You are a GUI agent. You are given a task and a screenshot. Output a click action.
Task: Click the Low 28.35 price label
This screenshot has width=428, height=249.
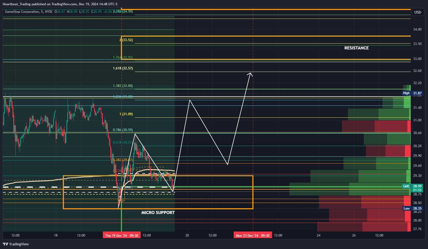[x=413, y=208]
